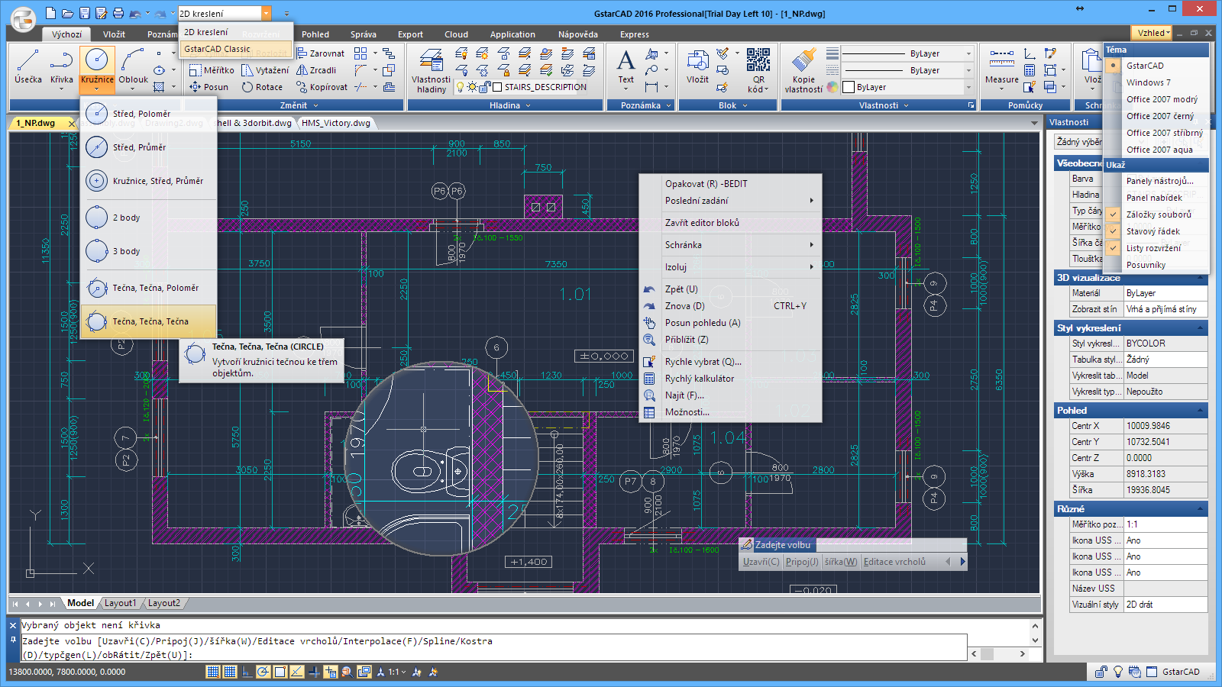Click the quick calculator icon in Pomůcky
This screenshot has height=687, width=1222.
click(x=1030, y=70)
